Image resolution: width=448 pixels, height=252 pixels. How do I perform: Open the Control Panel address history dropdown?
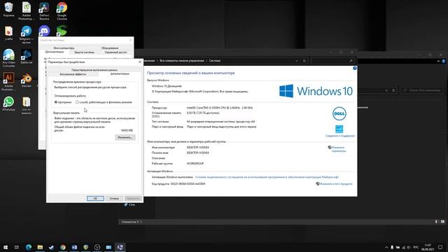pos(297,61)
